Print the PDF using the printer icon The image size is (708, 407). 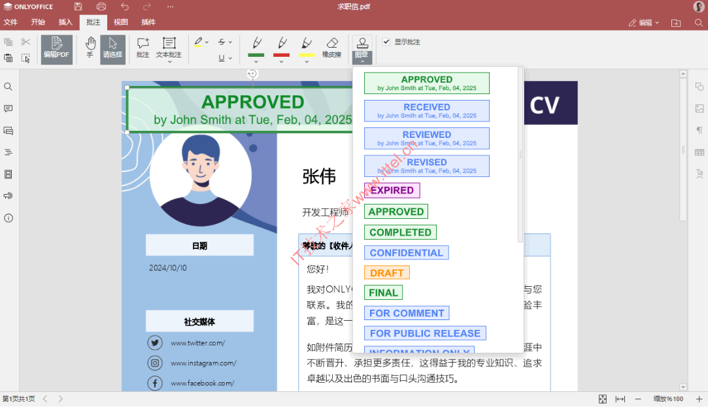click(101, 7)
